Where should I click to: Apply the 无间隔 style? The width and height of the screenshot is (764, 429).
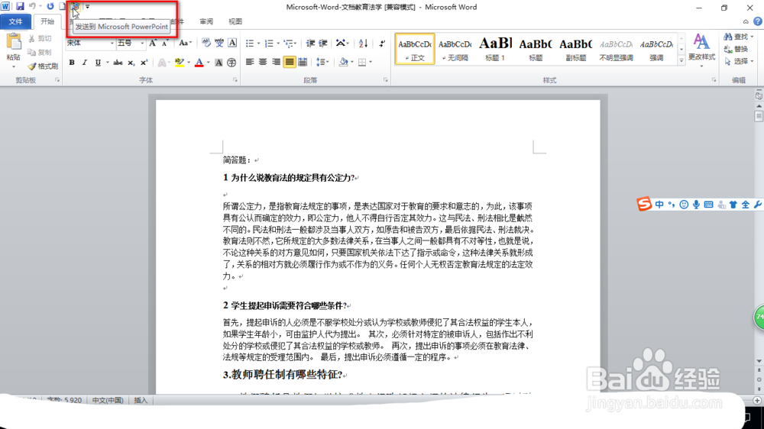click(455, 49)
